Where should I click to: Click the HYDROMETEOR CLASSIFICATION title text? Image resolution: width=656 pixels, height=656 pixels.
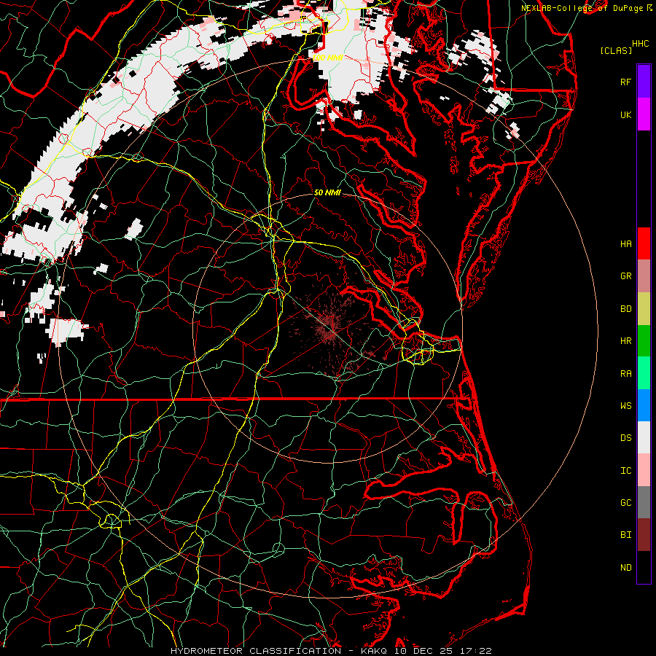[x=256, y=651]
